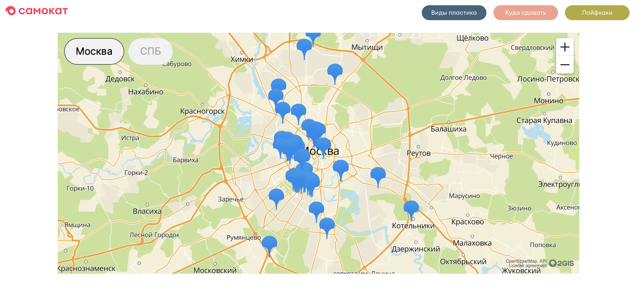Click the map pin east of Заречье
The width and height of the screenshot is (639, 287).
pos(276,195)
